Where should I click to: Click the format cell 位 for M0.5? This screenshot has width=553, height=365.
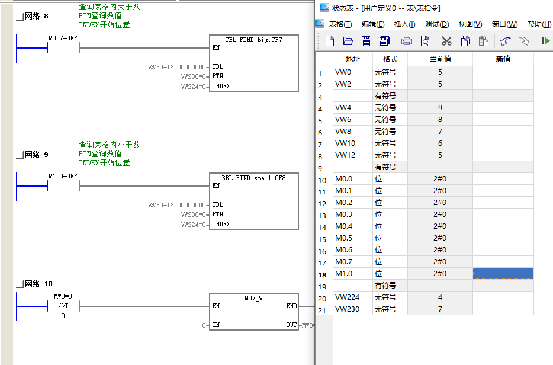[390, 238]
